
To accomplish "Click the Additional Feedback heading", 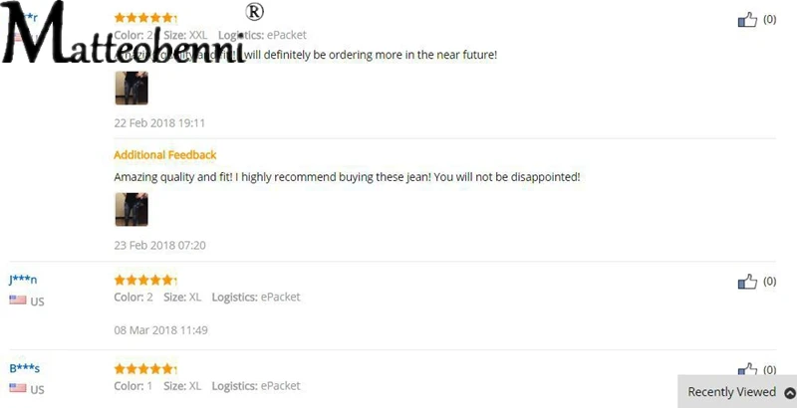I will click(x=165, y=155).
